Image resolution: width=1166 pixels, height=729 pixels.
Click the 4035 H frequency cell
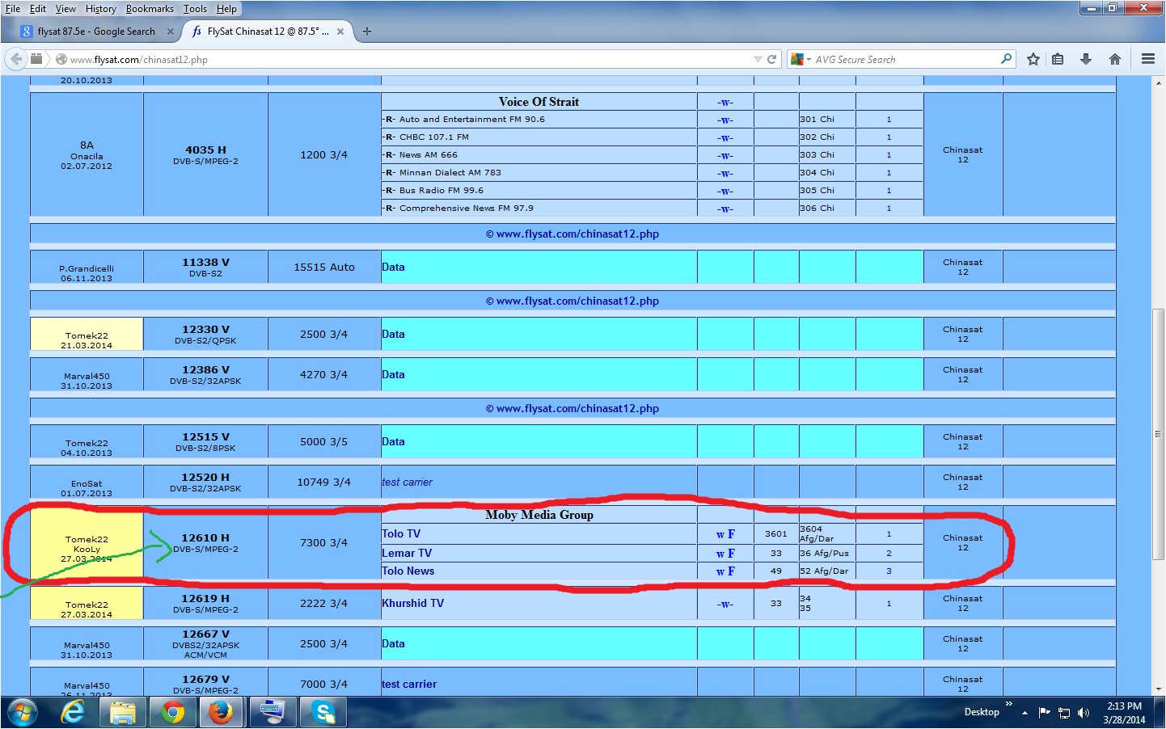coord(205,154)
